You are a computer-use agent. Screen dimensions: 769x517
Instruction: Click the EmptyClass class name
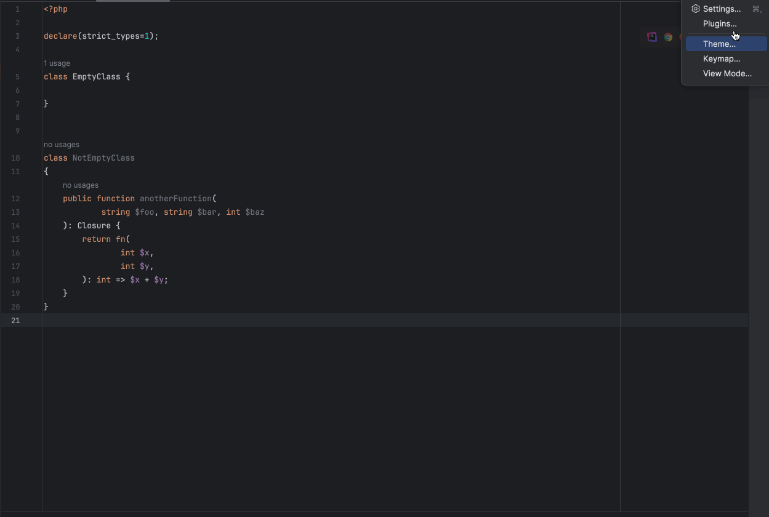click(x=96, y=77)
